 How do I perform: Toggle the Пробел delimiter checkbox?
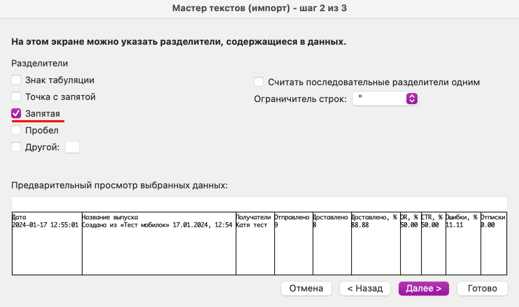[x=16, y=130]
